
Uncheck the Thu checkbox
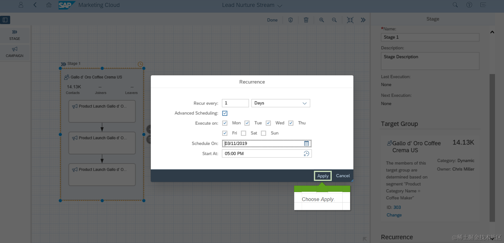(291, 123)
